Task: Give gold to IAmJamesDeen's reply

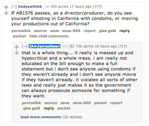Action: (32, 108)
